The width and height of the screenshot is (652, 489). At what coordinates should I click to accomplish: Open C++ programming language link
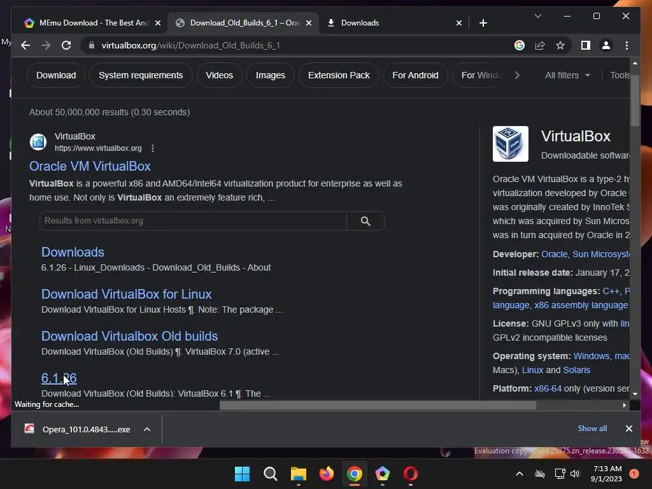tap(611, 291)
